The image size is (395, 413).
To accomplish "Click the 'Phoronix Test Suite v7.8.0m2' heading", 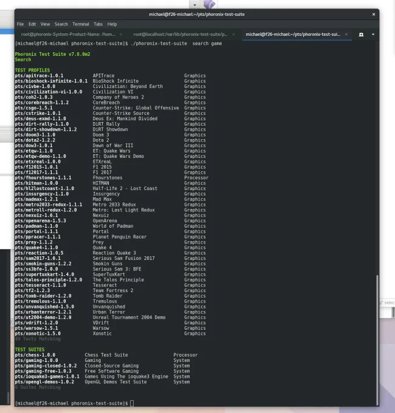I will tap(52, 54).
